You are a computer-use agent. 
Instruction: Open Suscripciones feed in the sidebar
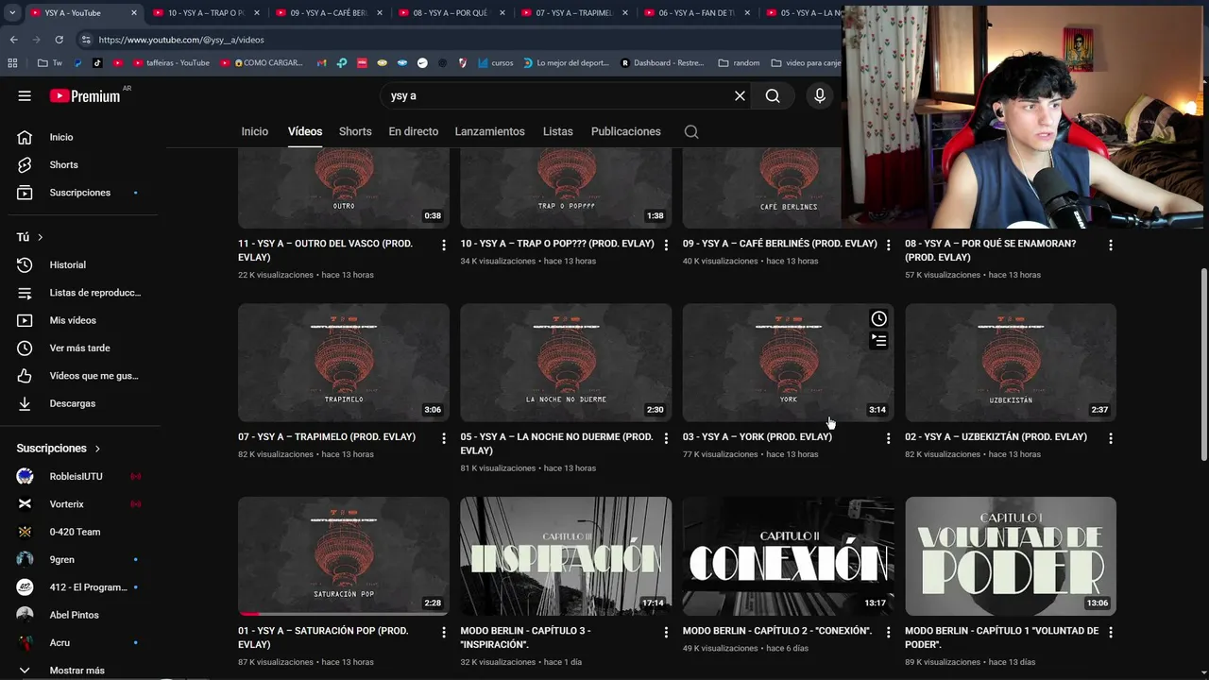pos(80,193)
